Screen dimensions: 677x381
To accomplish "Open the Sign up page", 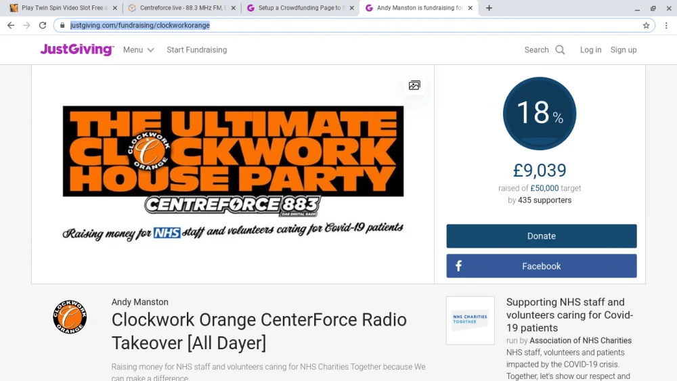I will point(624,50).
